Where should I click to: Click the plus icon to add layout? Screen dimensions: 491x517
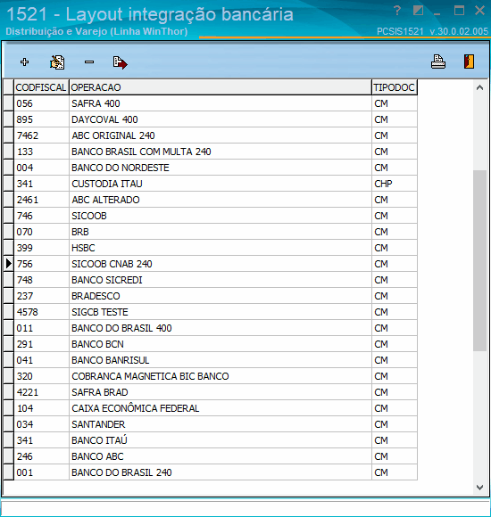(x=24, y=62)
